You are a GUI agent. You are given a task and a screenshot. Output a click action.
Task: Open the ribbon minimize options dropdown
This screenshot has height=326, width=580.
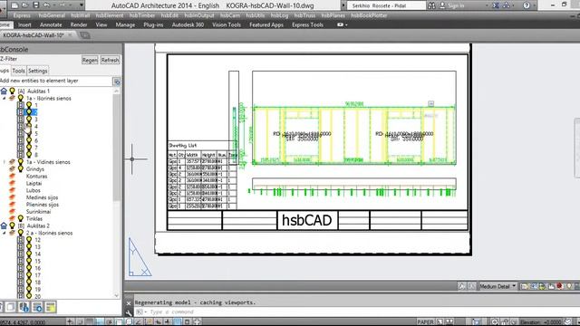343,24
